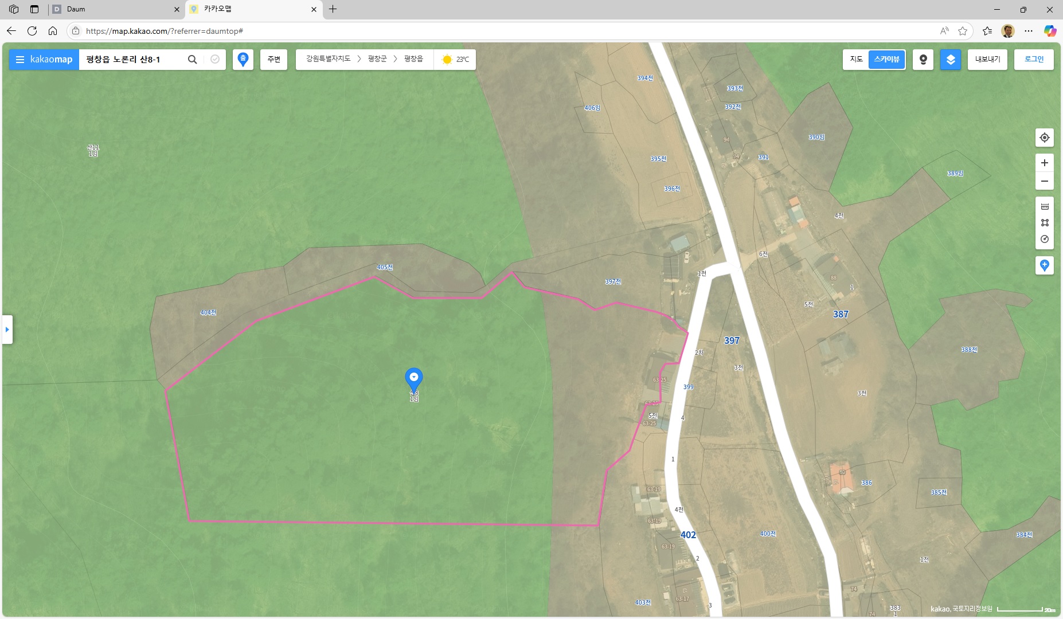Expand the collapsed left side panel
The height and width of the screenshot is (619, 1063).
coord(7,330)
